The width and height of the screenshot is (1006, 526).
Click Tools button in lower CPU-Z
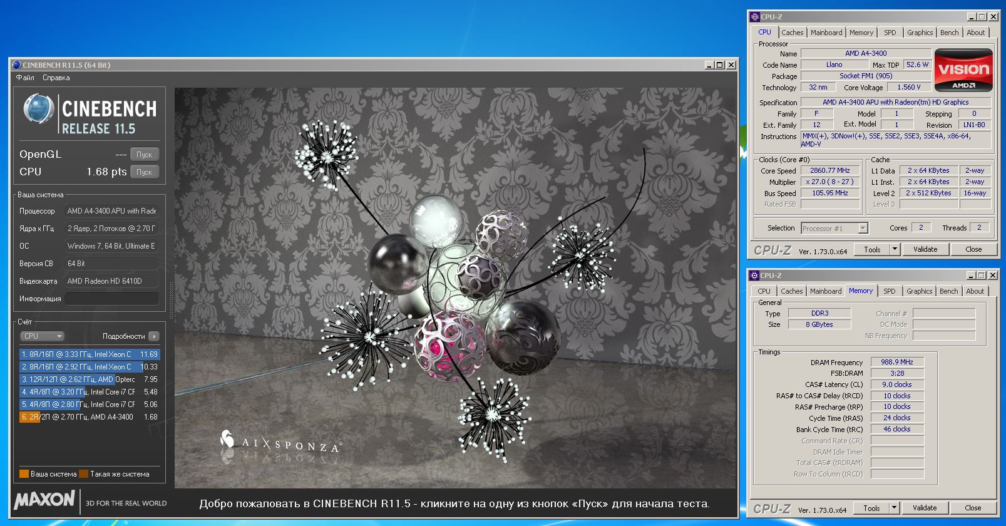[x=871, y=508]
